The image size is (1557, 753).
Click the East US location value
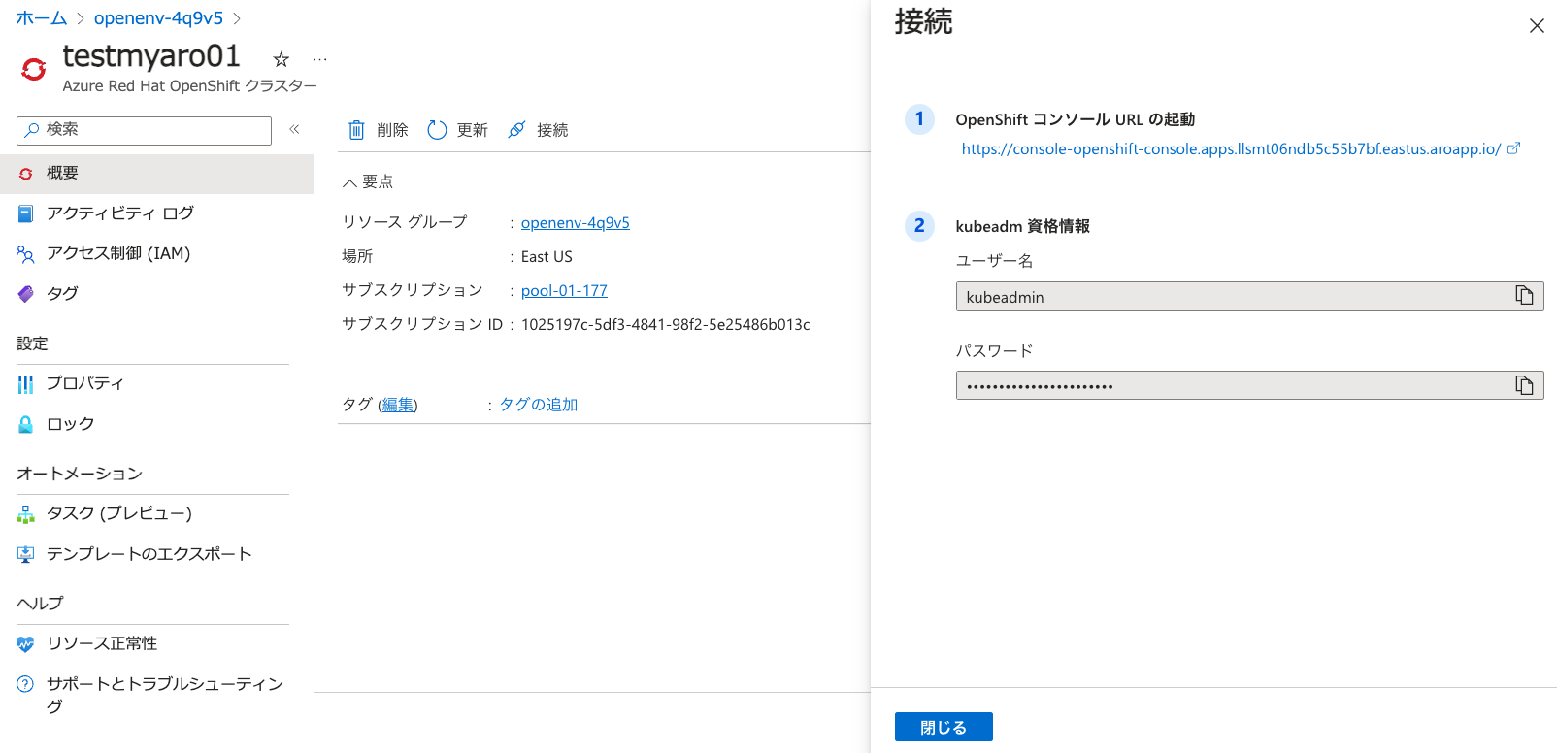pyautogui.click(x=547, y=256)
